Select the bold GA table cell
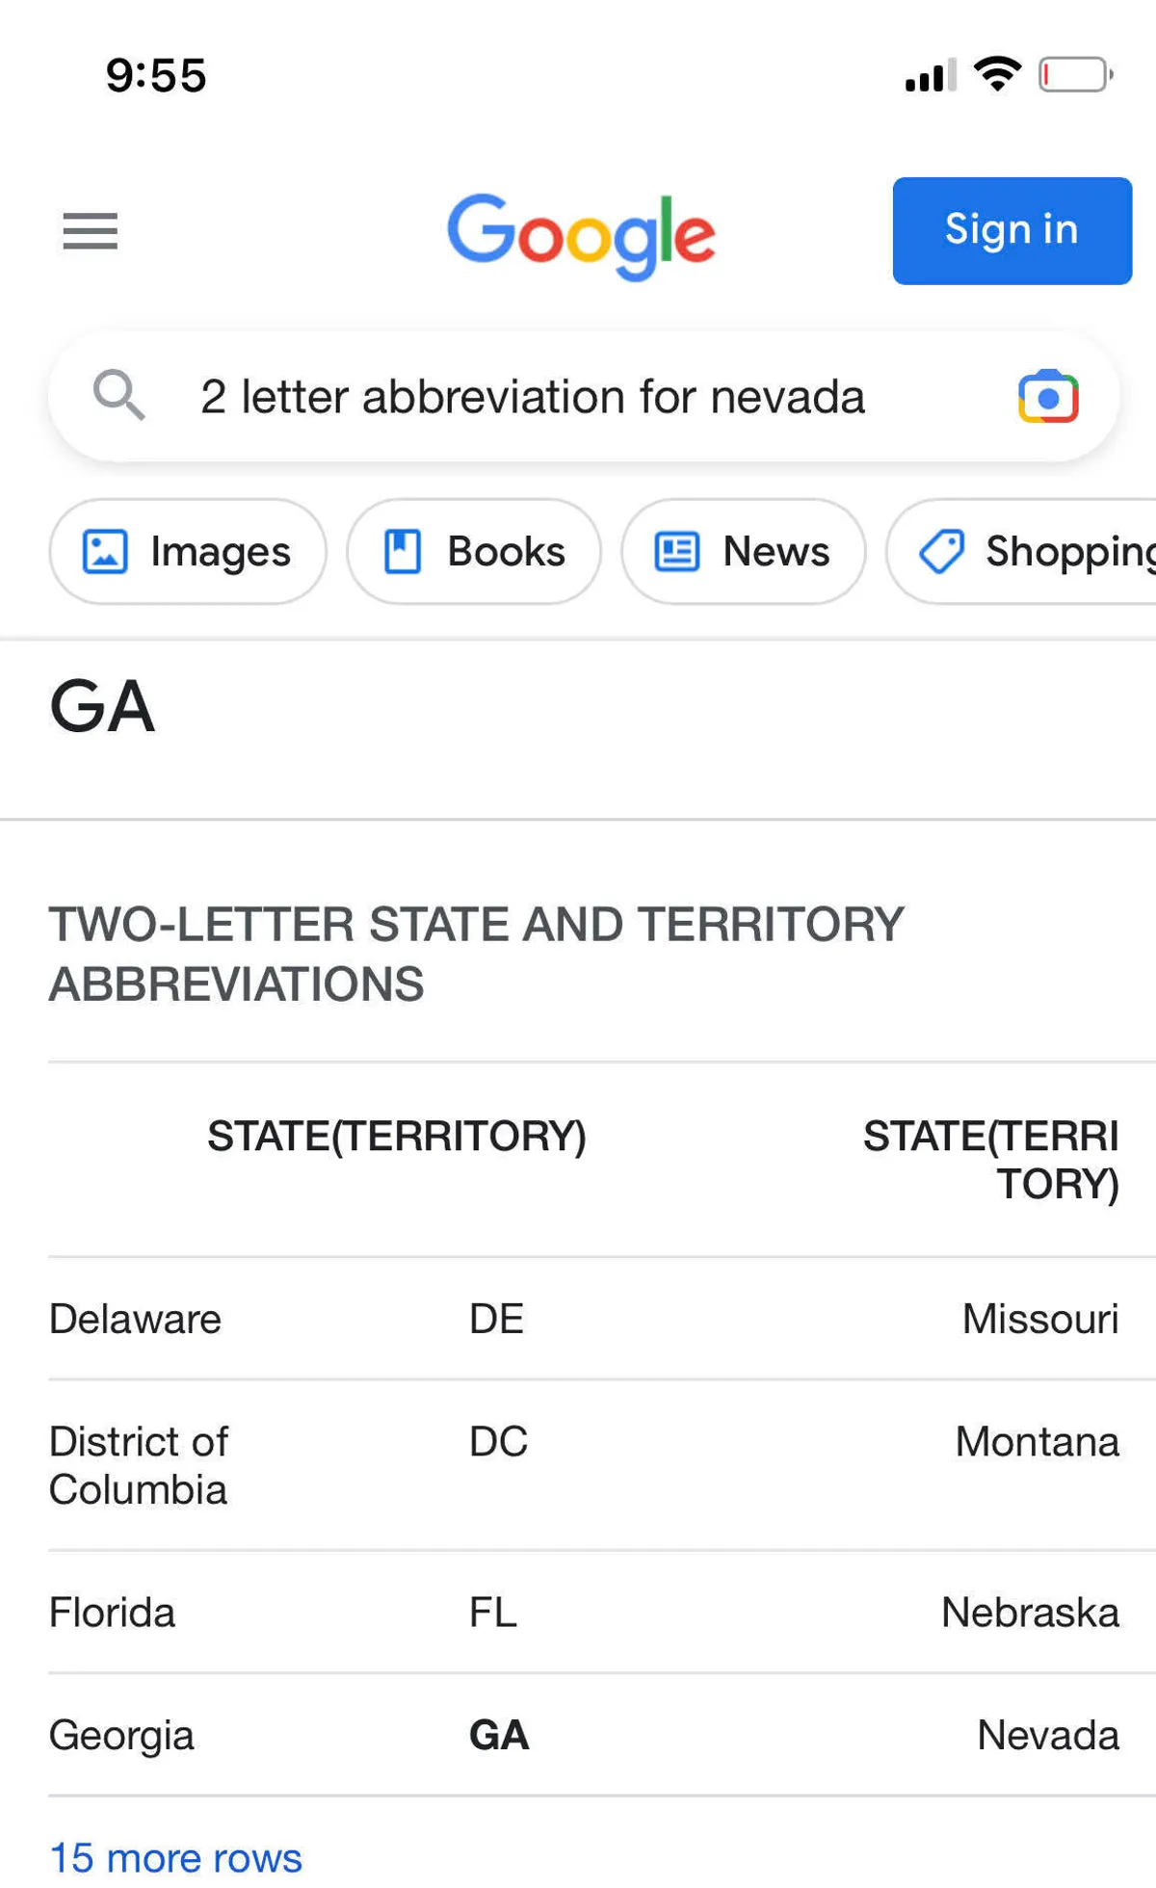 (499, 1735)
